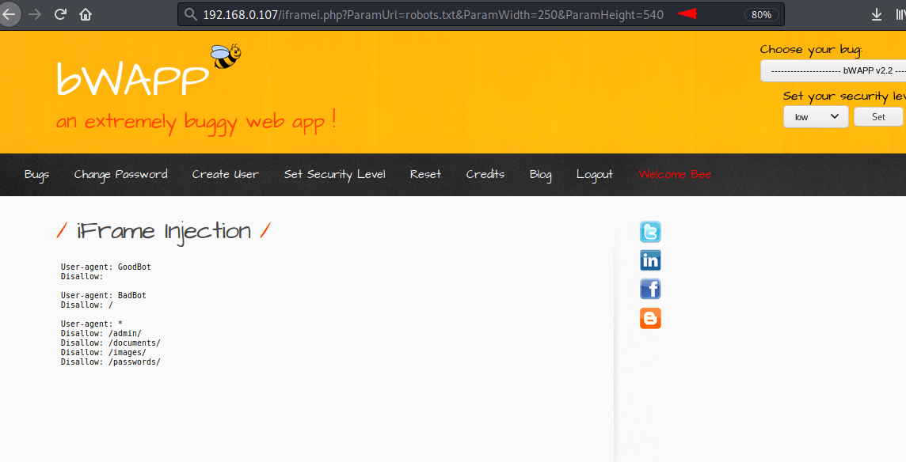906x462 pixels.
Task: Reload the page with refresh icon
Action: coord(60,13)
